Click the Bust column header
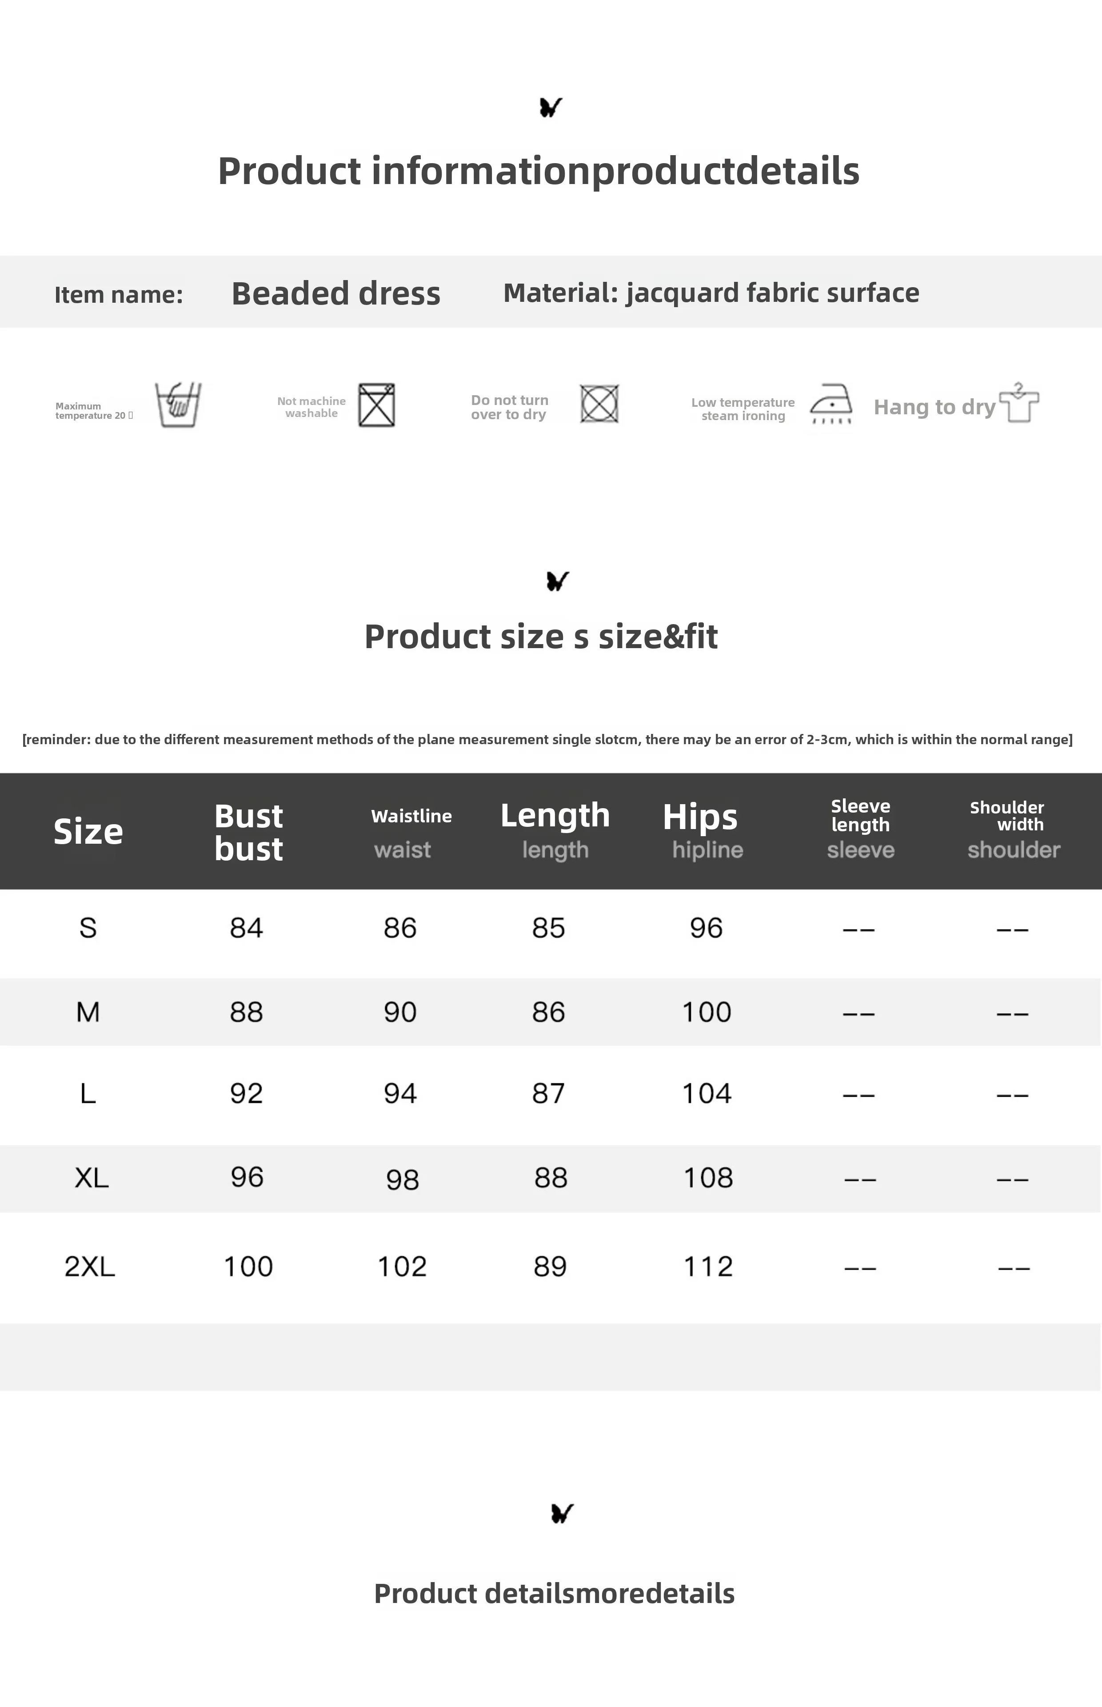 pos(248,832)
